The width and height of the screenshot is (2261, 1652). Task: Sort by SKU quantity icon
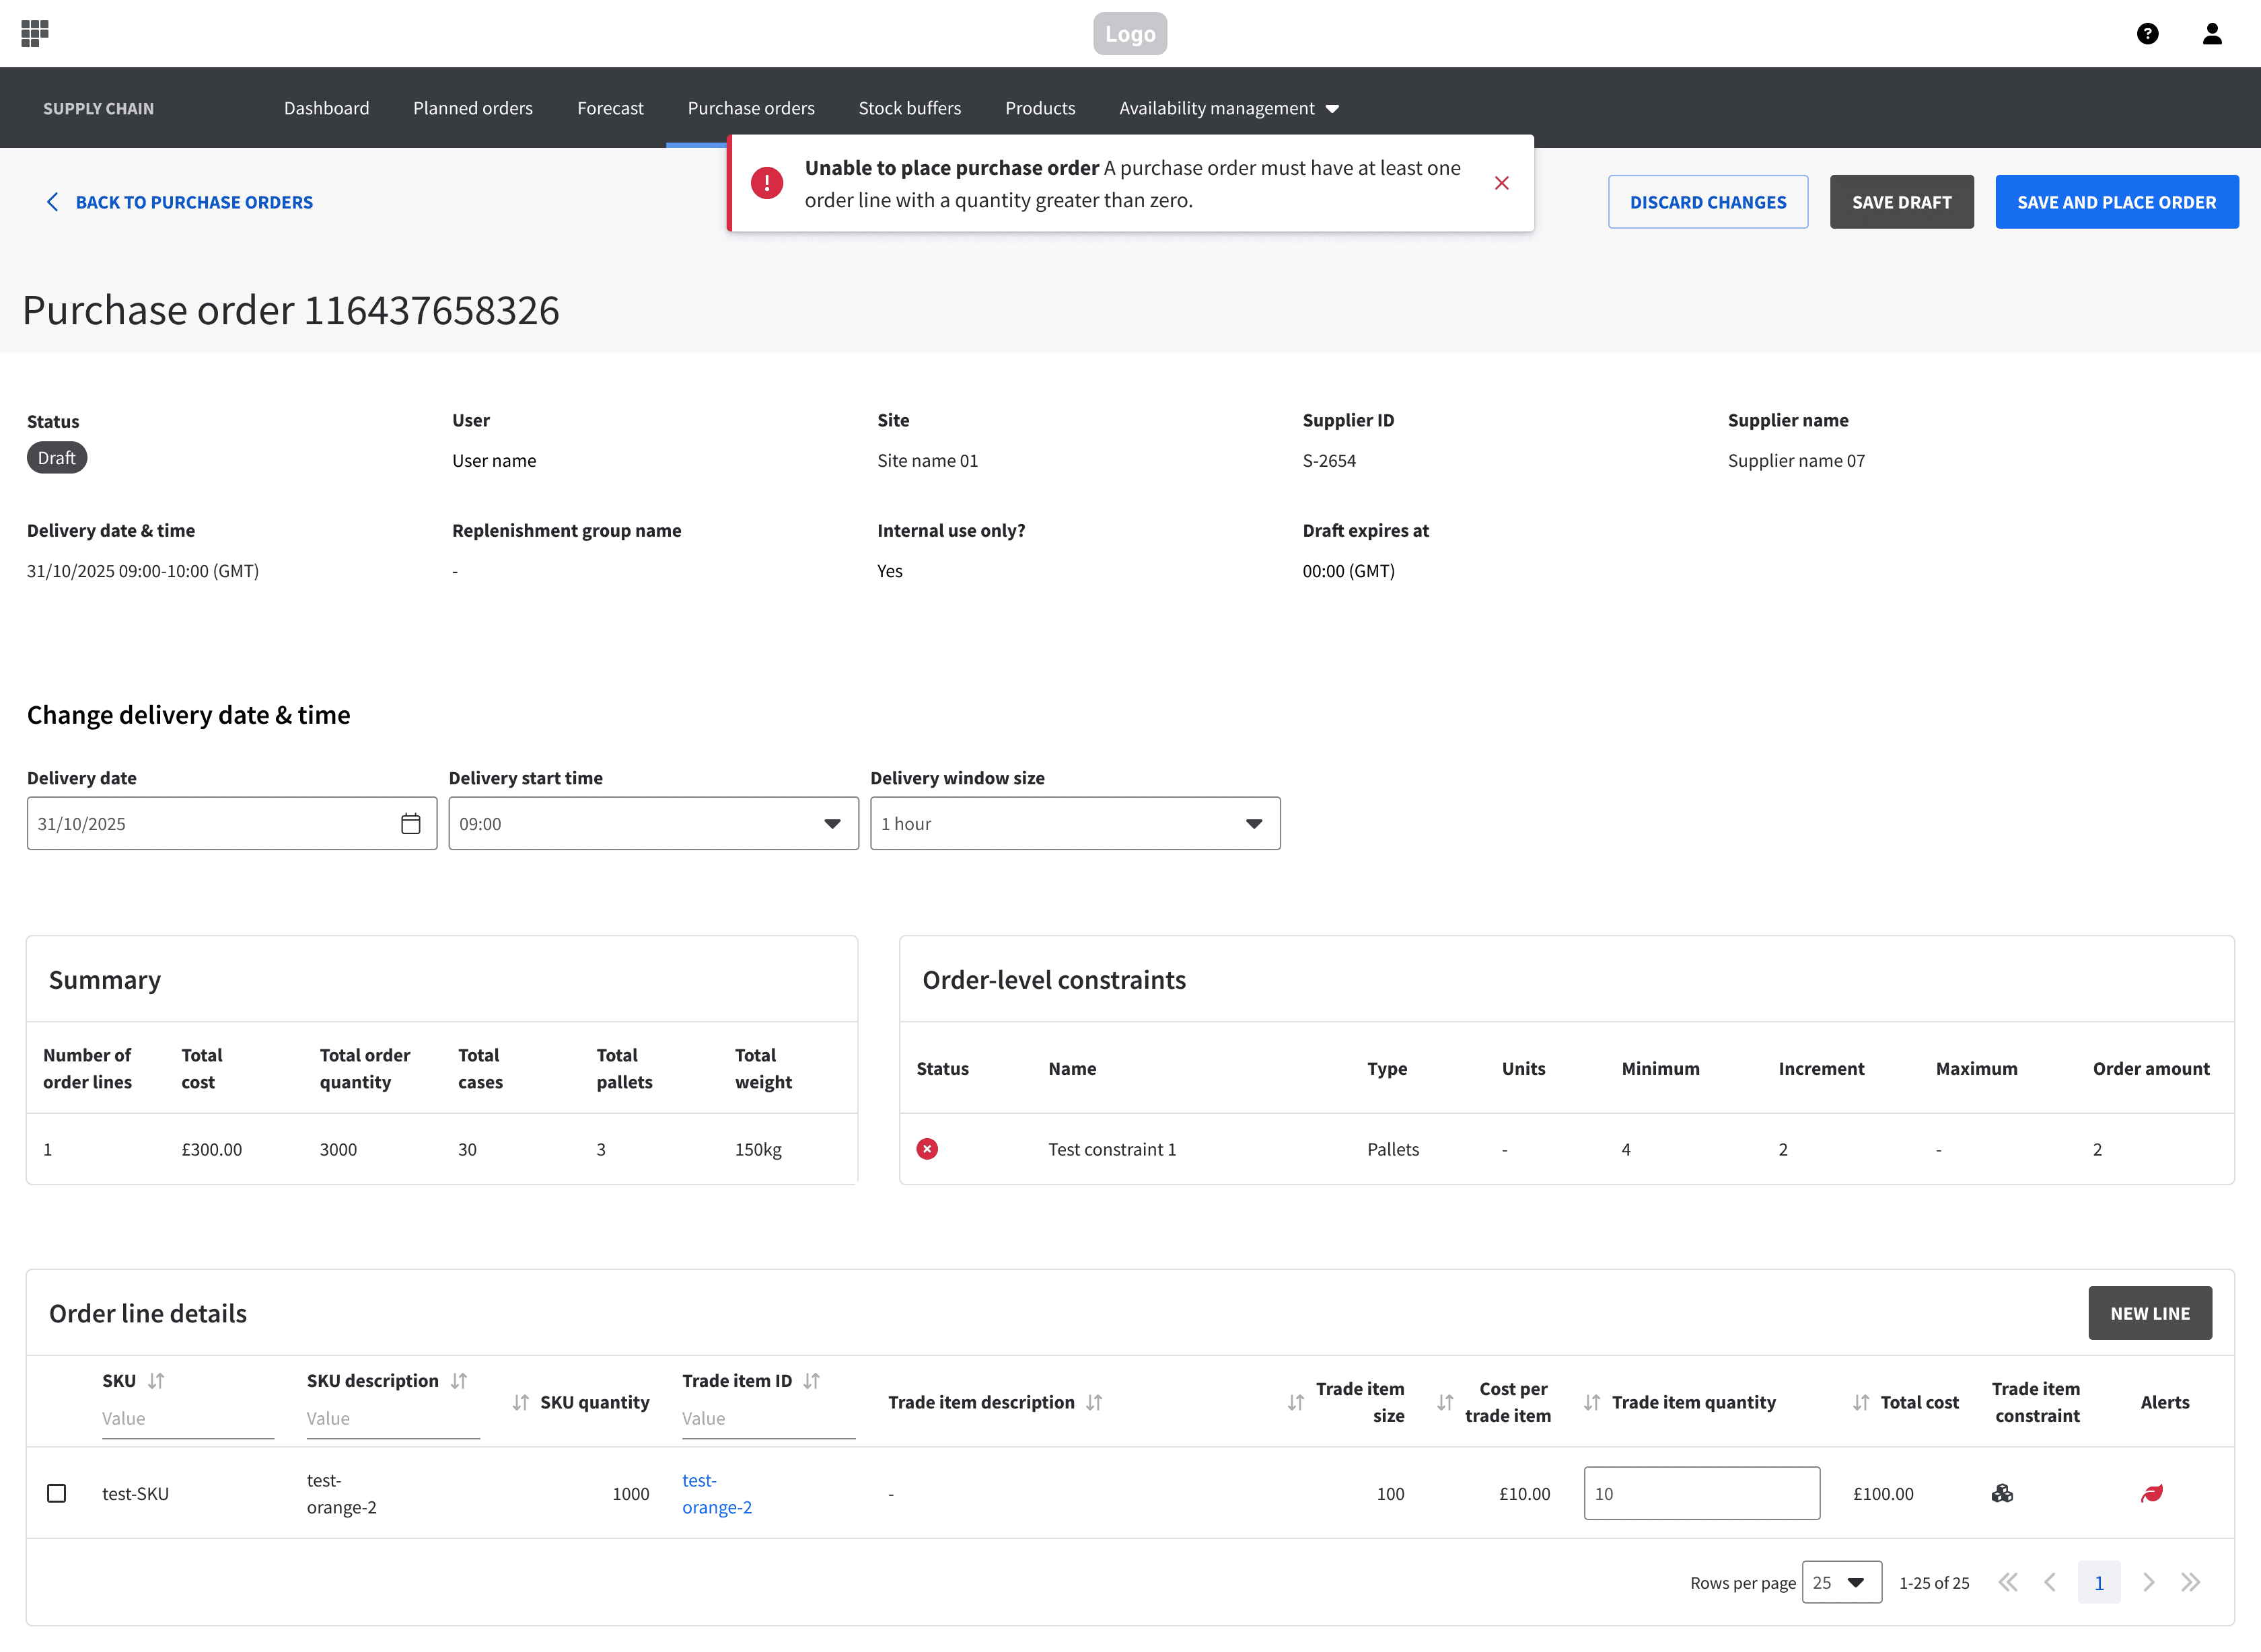click(x=522, y=1402)
